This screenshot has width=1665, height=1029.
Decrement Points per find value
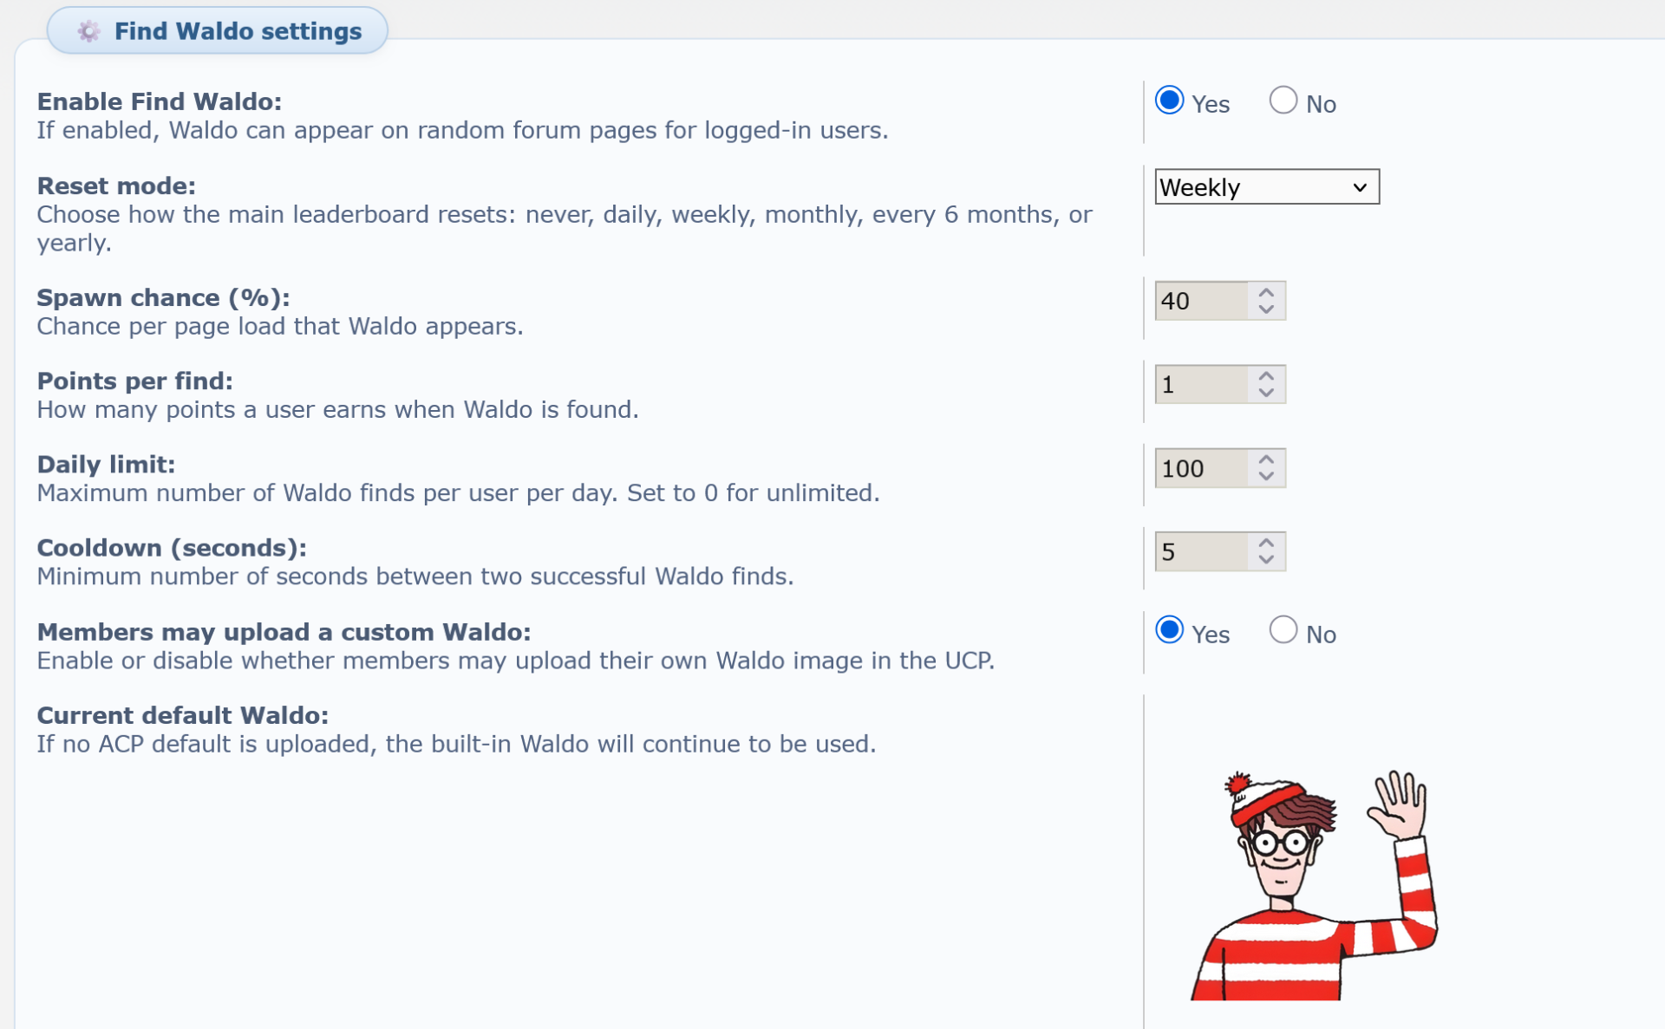tap(1266, 393)
